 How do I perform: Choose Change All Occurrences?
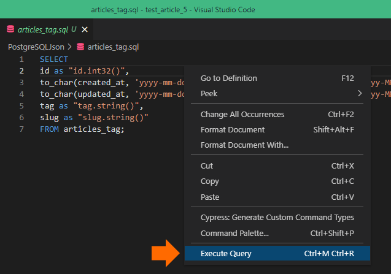pyautogui.click(x=277, y=115)
